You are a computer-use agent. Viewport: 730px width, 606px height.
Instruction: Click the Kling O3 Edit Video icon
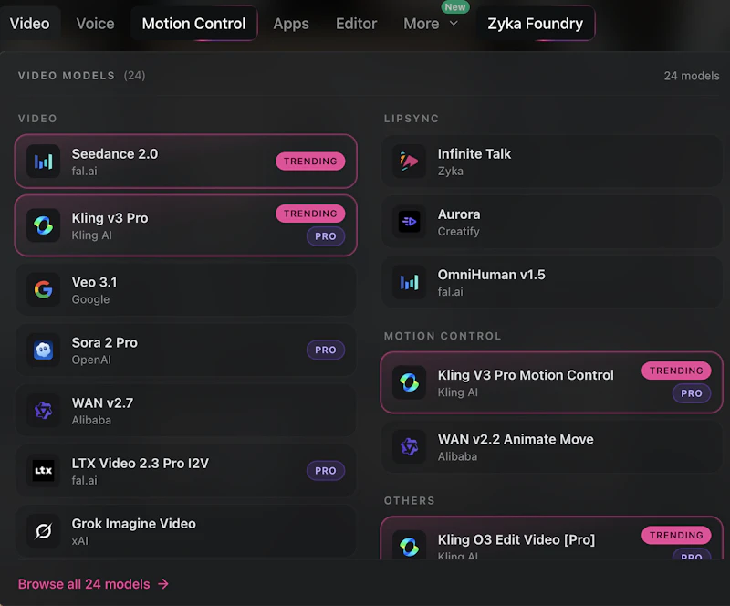tap(409, 545)
